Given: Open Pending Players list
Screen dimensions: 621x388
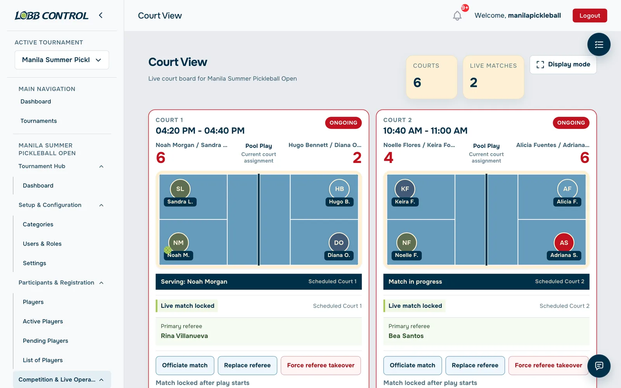Looking at the screenshot, I should tap(45, 341).
